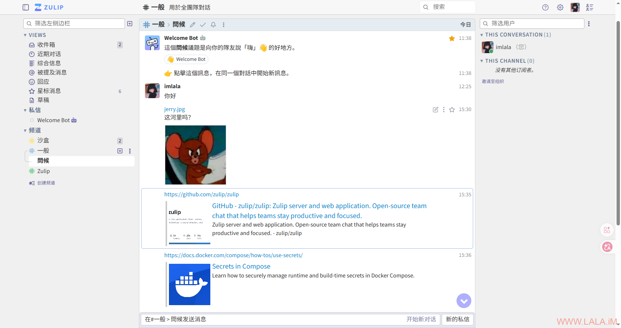Open the Jerry mouse image thumbnail
The image size is (621, 328).
[x=195, y=155]
